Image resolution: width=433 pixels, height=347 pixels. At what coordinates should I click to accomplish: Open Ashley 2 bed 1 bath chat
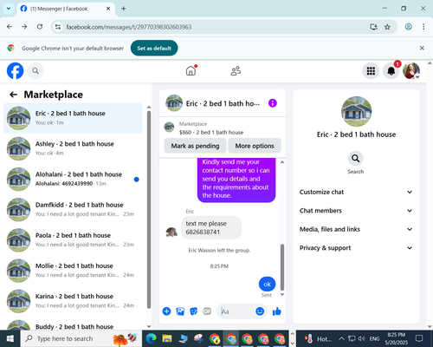point(73,148)
